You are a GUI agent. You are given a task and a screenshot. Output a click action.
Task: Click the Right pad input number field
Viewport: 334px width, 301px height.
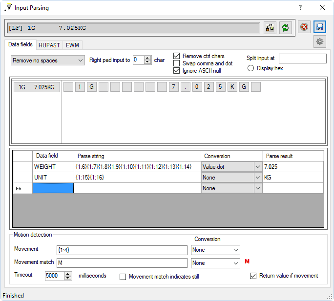pos(139,60)
